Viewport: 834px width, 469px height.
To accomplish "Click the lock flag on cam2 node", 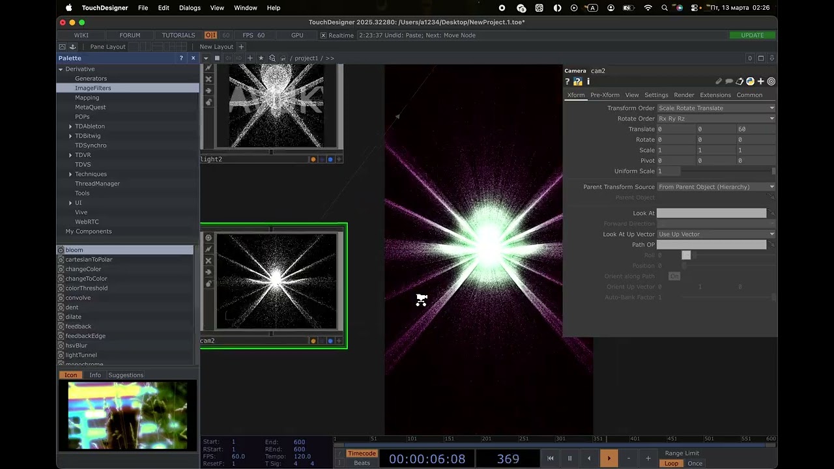I will pyautogui.click(x=208, y=283).
